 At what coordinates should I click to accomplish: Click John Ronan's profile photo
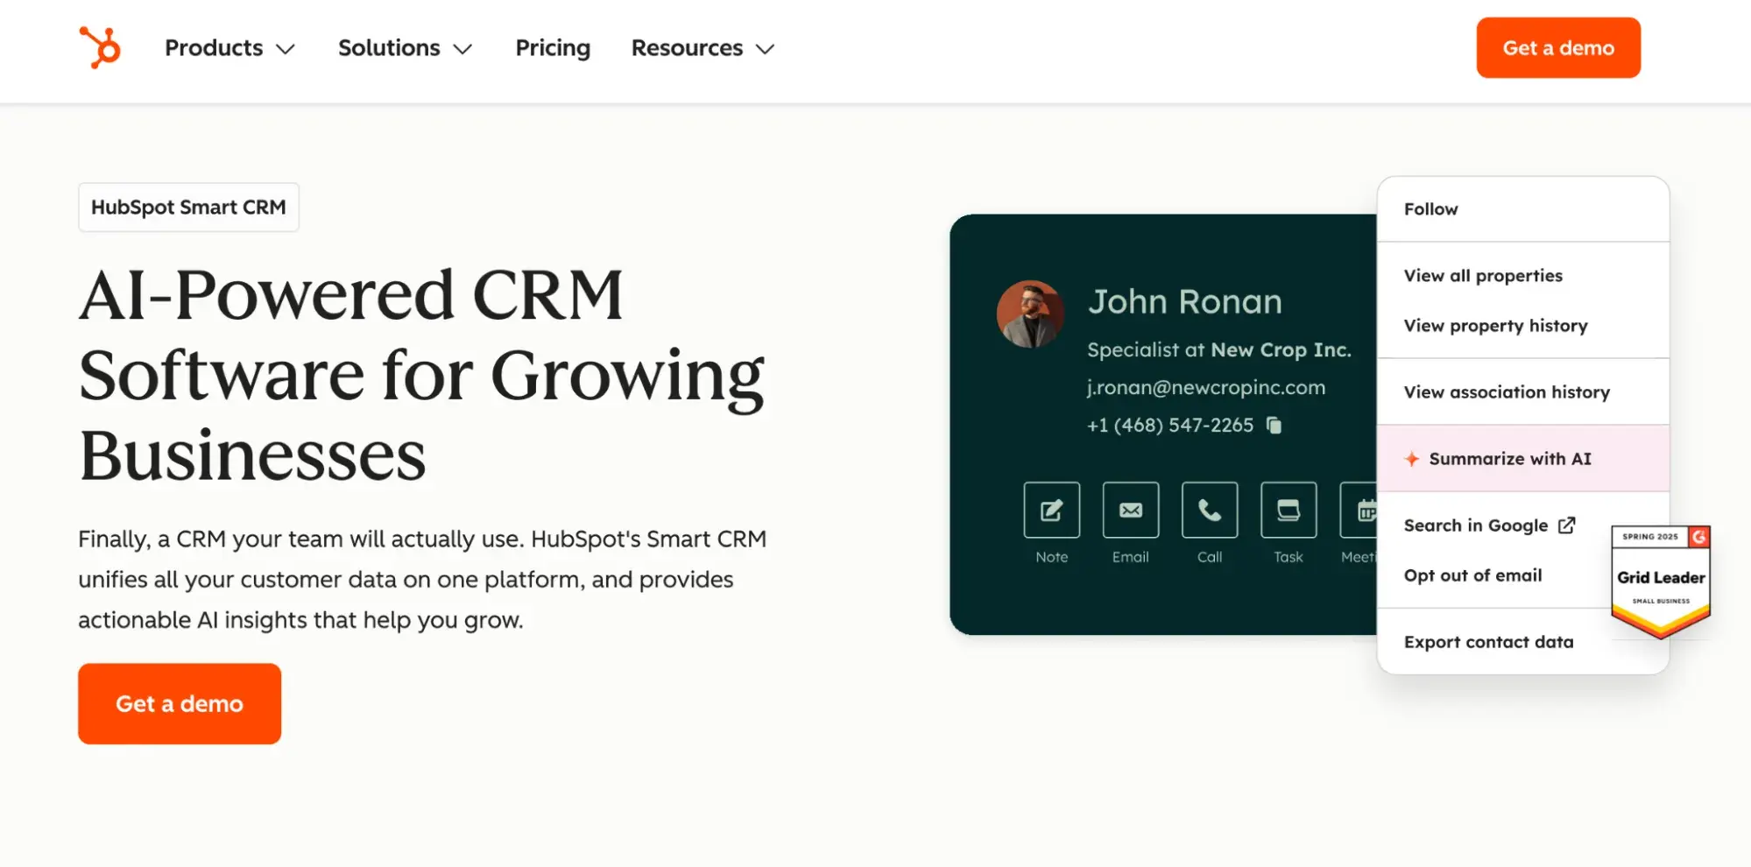(x=1031, y=315)
